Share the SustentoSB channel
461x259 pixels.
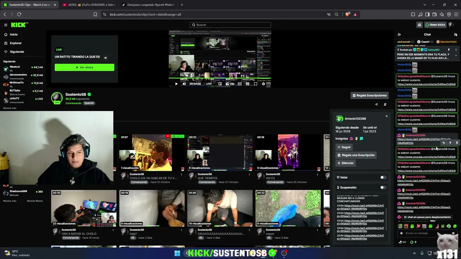click(376, 104)
